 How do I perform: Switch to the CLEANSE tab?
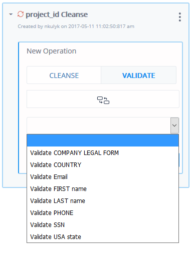tap(64, 75)
